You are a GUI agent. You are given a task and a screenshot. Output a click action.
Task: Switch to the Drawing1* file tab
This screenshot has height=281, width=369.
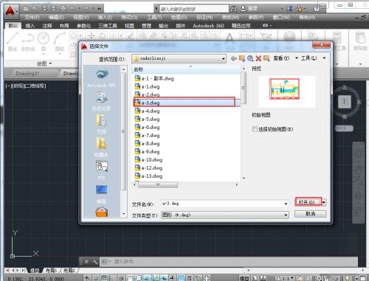[x=27, y=73]
